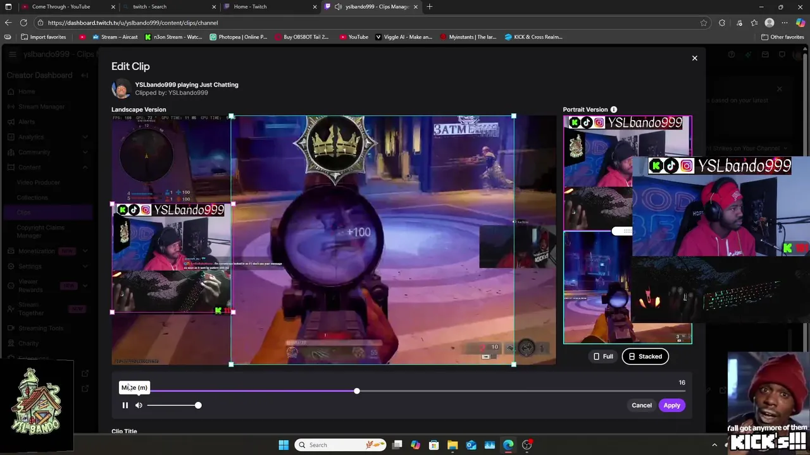This screenshot has width=810, height=455.
Task: Select the Full portrait layout
Action: tap(603, 356)
